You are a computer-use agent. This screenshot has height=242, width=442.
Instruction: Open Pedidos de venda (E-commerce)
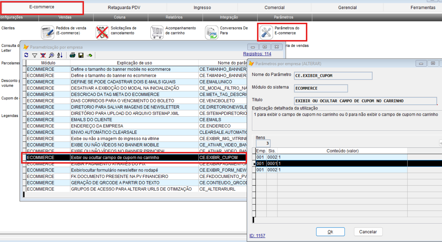(64, 32)
